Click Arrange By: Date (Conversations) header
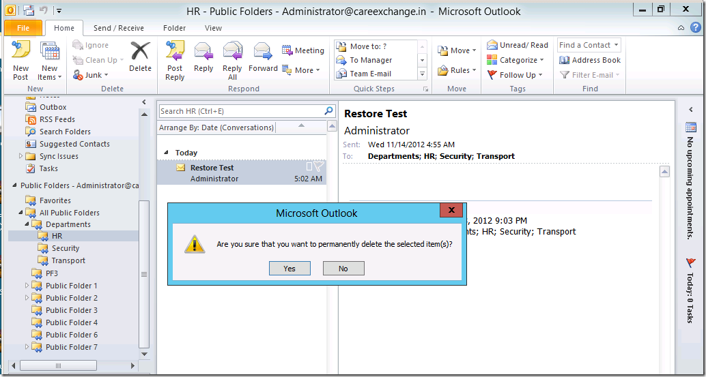The image size is (706, 377). click(x=216, y=127)
